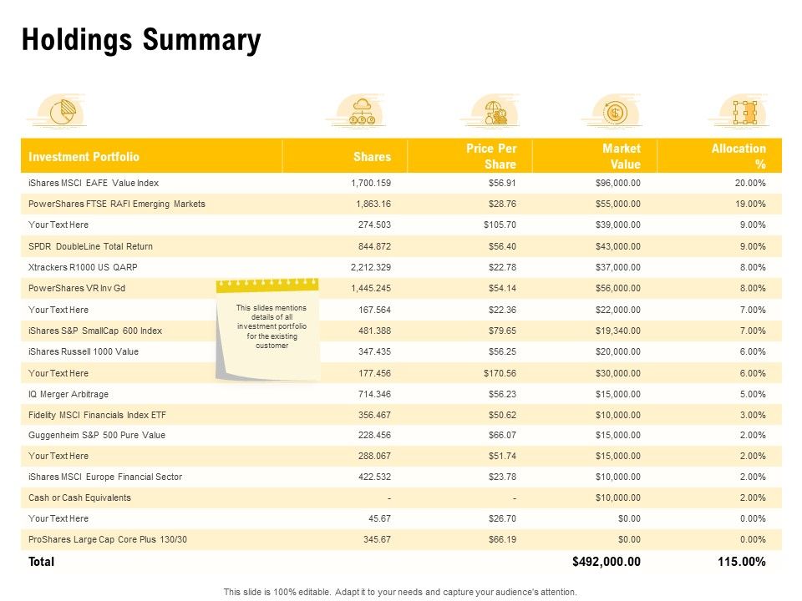This screenshot has height=601, width=802.
Task: Click the sticky note about investment portfolio
Action: 268,331
